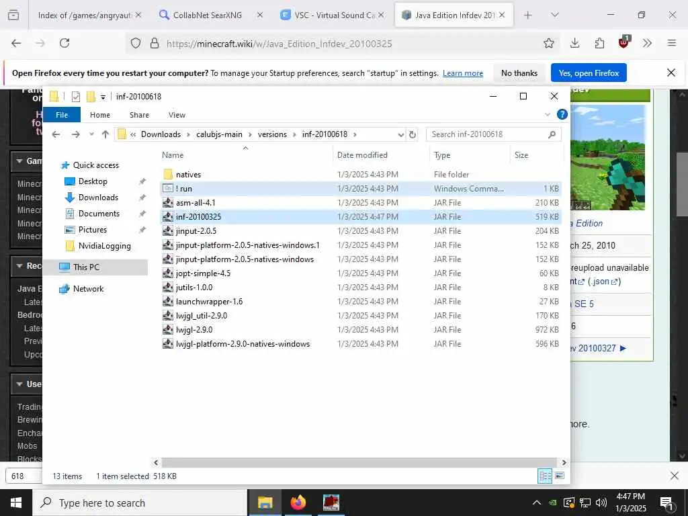The image size is (688, 516).
Task: Select the '! run' command file icon
Action: 167,188
